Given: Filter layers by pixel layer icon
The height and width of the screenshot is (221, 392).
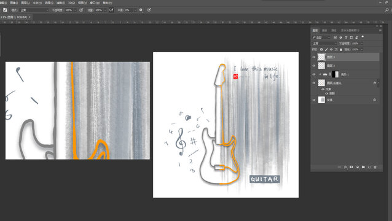Looking at the screenshot, I should tap(335, 37).
